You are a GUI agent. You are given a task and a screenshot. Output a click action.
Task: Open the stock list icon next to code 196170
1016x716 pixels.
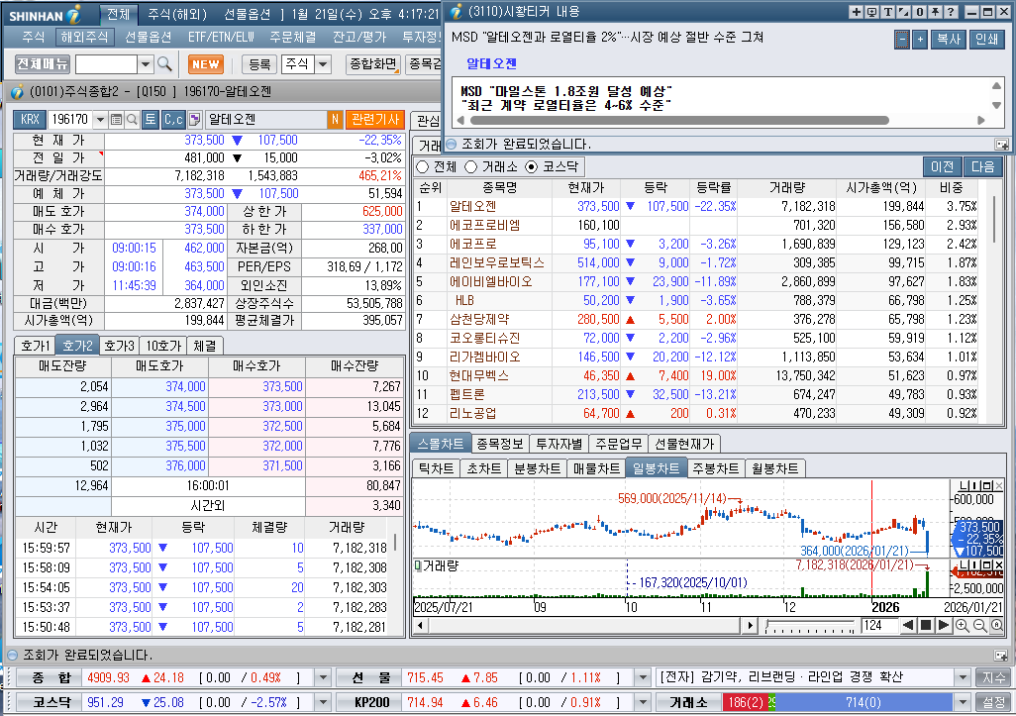click(x=116, y=119)
